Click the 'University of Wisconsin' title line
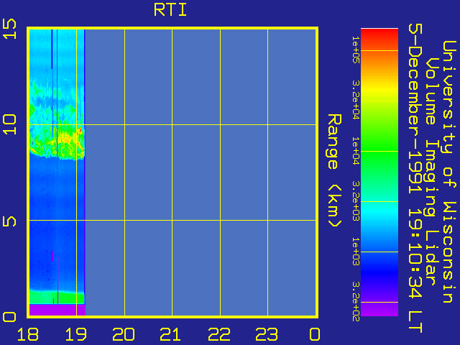 (448, 172)
